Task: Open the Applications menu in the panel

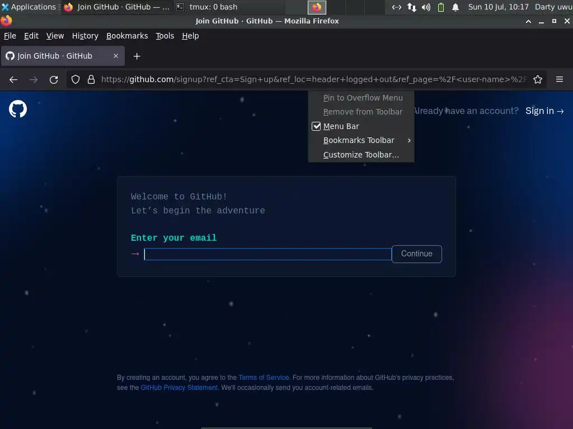Action: tap(30, 7)
